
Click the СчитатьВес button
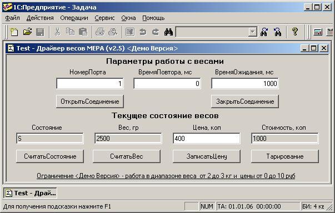[x=127, y=156]
